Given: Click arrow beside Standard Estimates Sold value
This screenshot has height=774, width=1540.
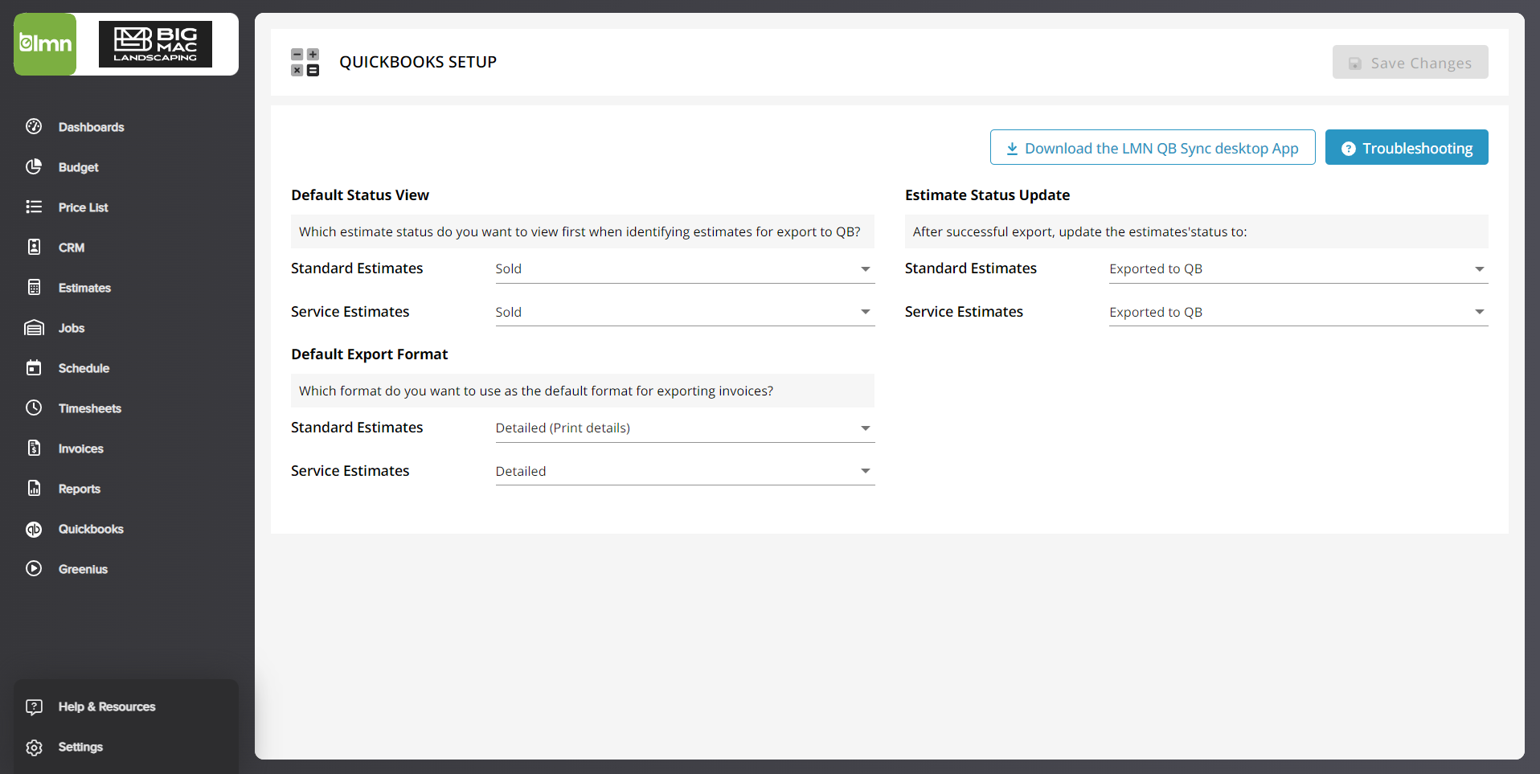Looking at the screenshot, I should (x=866, y=269).
